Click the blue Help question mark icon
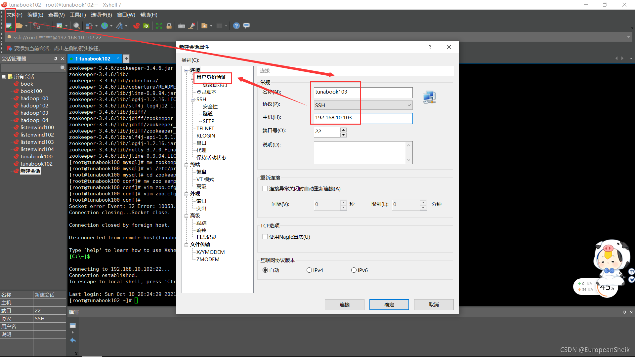Viewport: 635px width, 357px height. click(x=236, y=26)
